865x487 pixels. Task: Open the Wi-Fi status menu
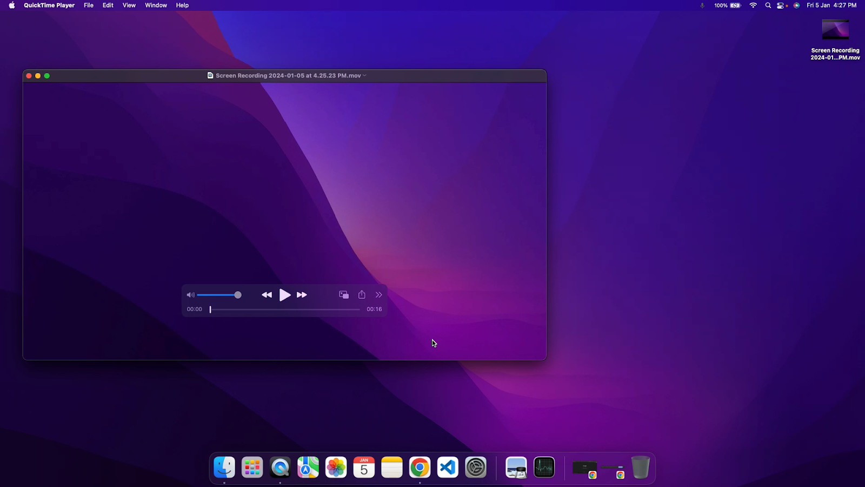coord(753,5)
